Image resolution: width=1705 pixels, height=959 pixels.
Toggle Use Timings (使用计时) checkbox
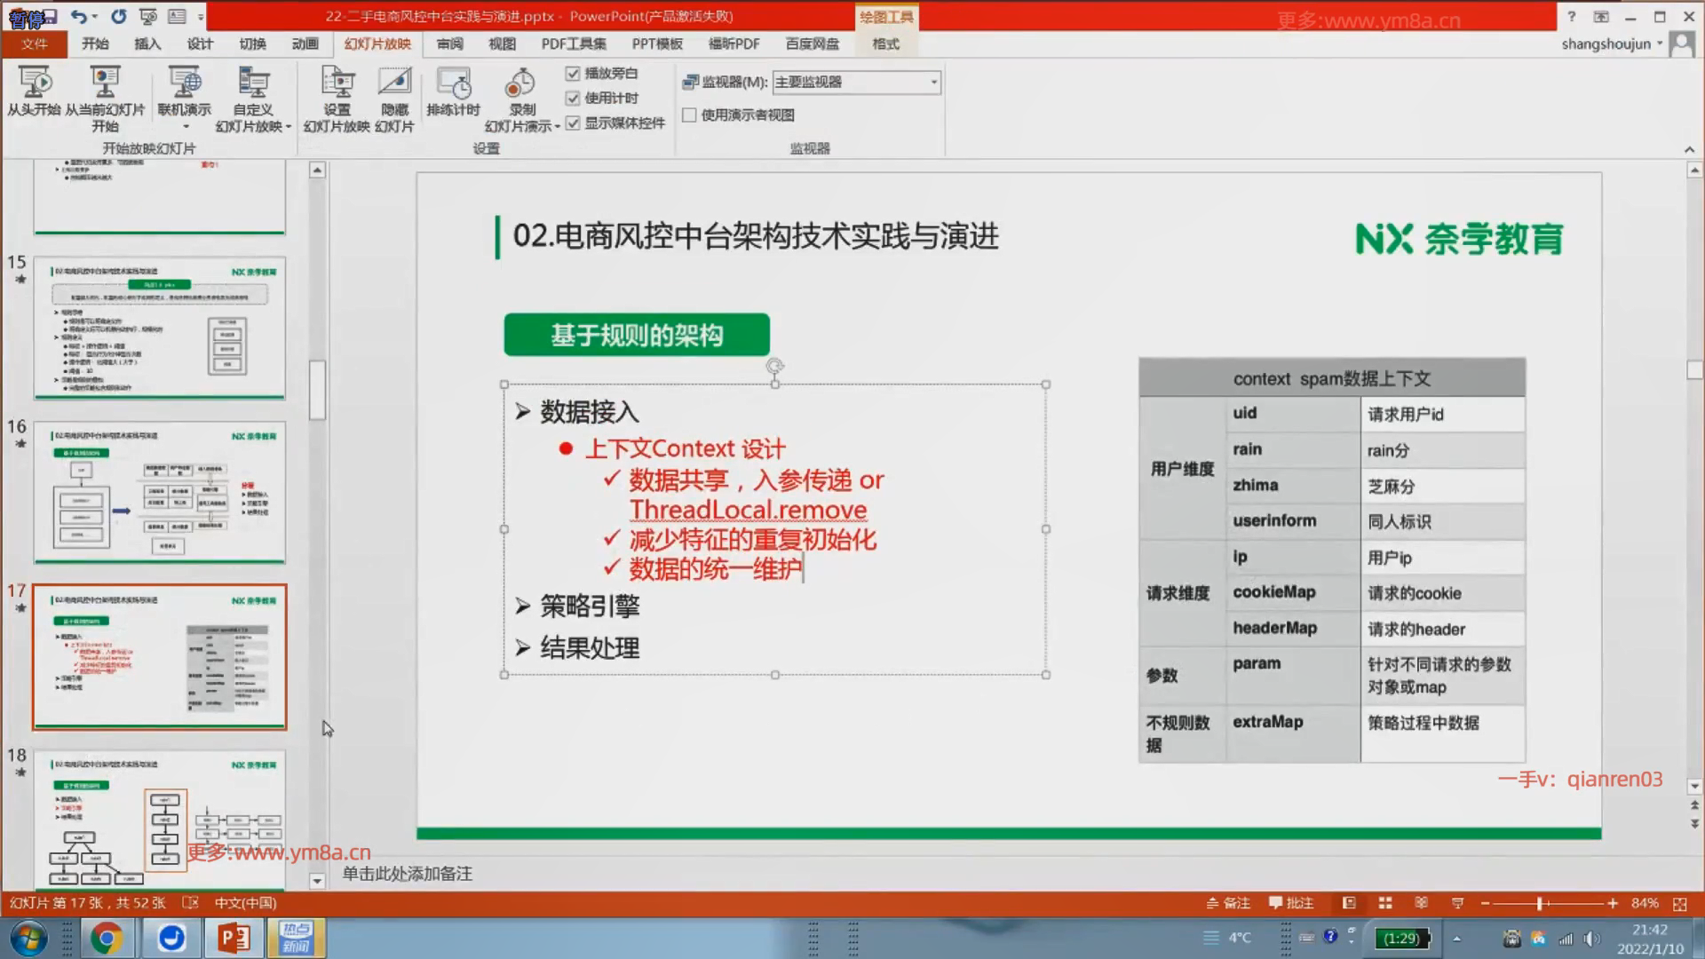[573, 99]
